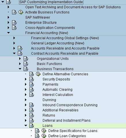
Task: Select Inbound Correspondence Dunning entry
Action: (70, 105)
